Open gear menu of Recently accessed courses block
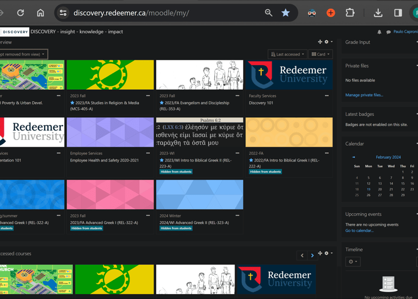418x299 pixels. (x=328, y=253)
